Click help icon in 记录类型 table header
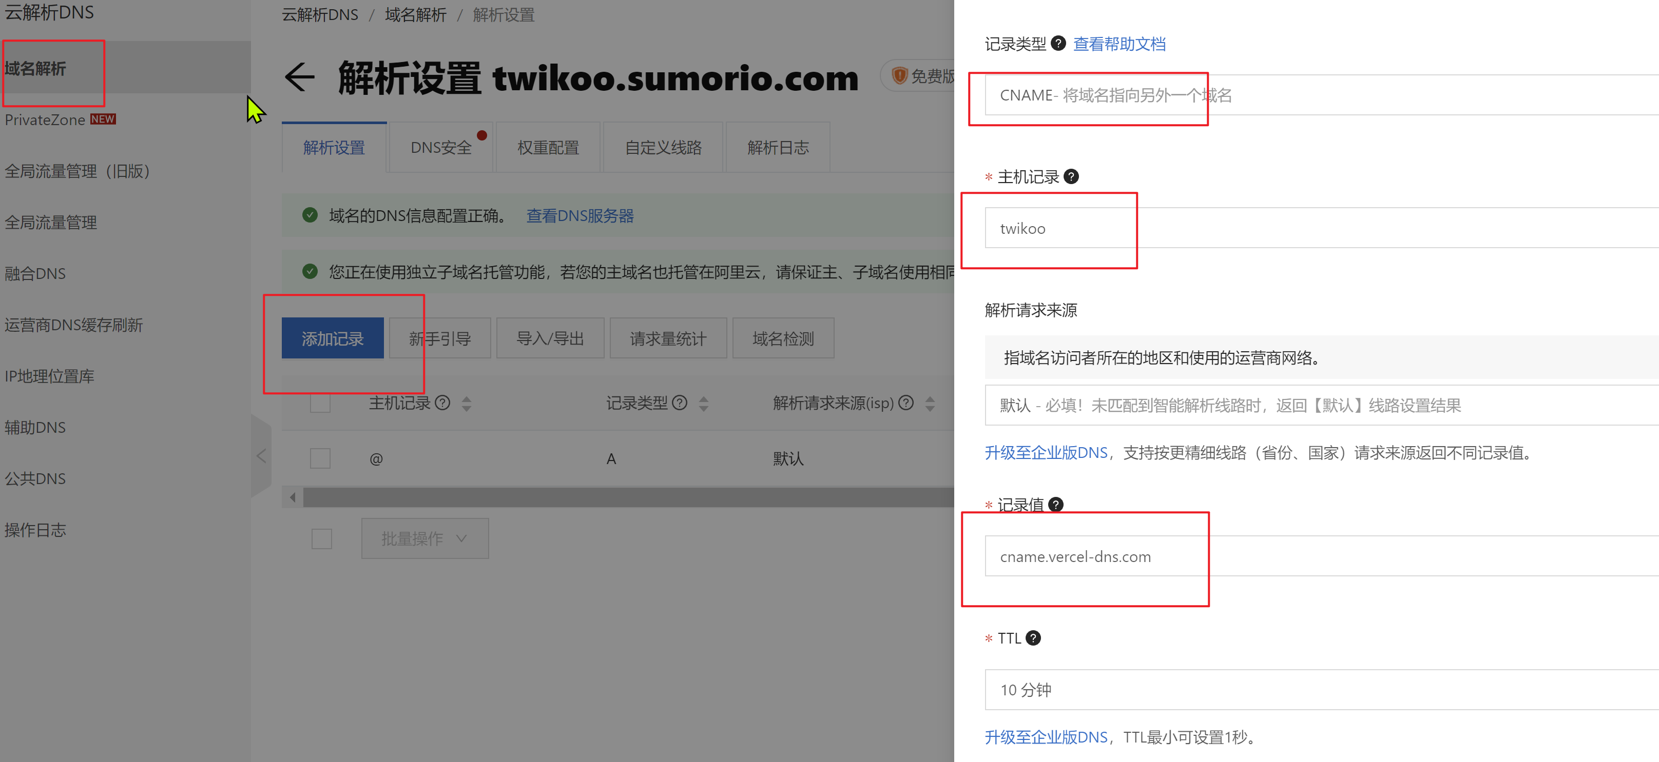Screen dimensions: 1659x762 click(680, 403)
